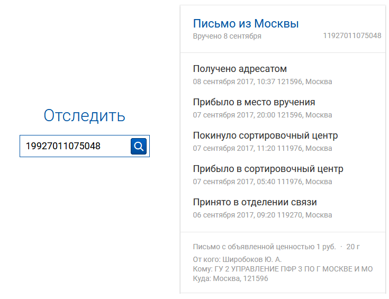Click the '20 г' weight value
The image size is (389, 299).
(x=353, y=247)
